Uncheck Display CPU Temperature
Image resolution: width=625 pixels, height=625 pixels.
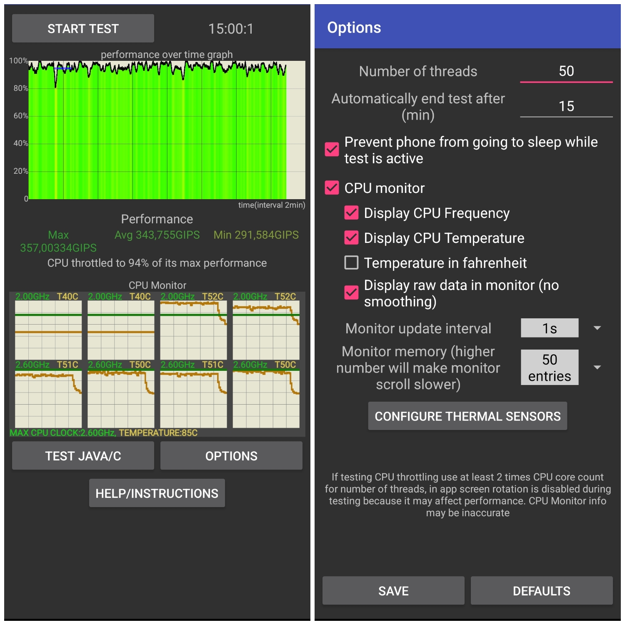pos(351,238)
